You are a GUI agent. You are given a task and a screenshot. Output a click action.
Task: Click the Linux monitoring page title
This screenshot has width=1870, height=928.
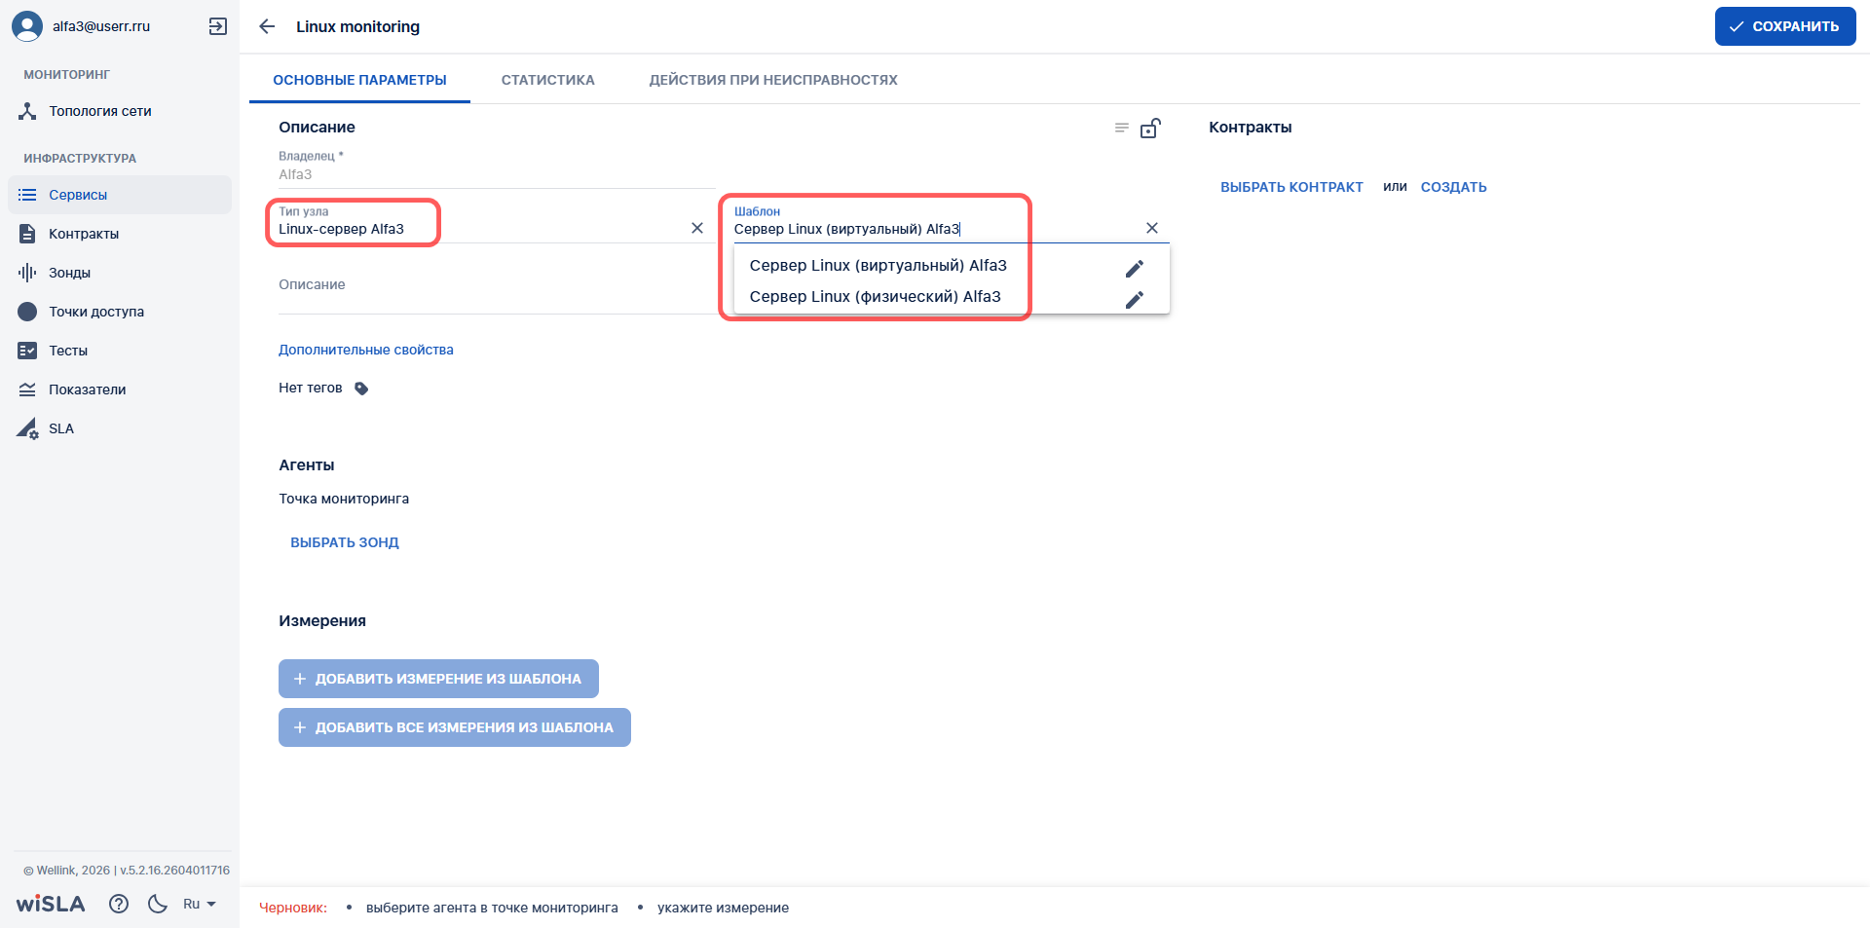coord(358,26)
